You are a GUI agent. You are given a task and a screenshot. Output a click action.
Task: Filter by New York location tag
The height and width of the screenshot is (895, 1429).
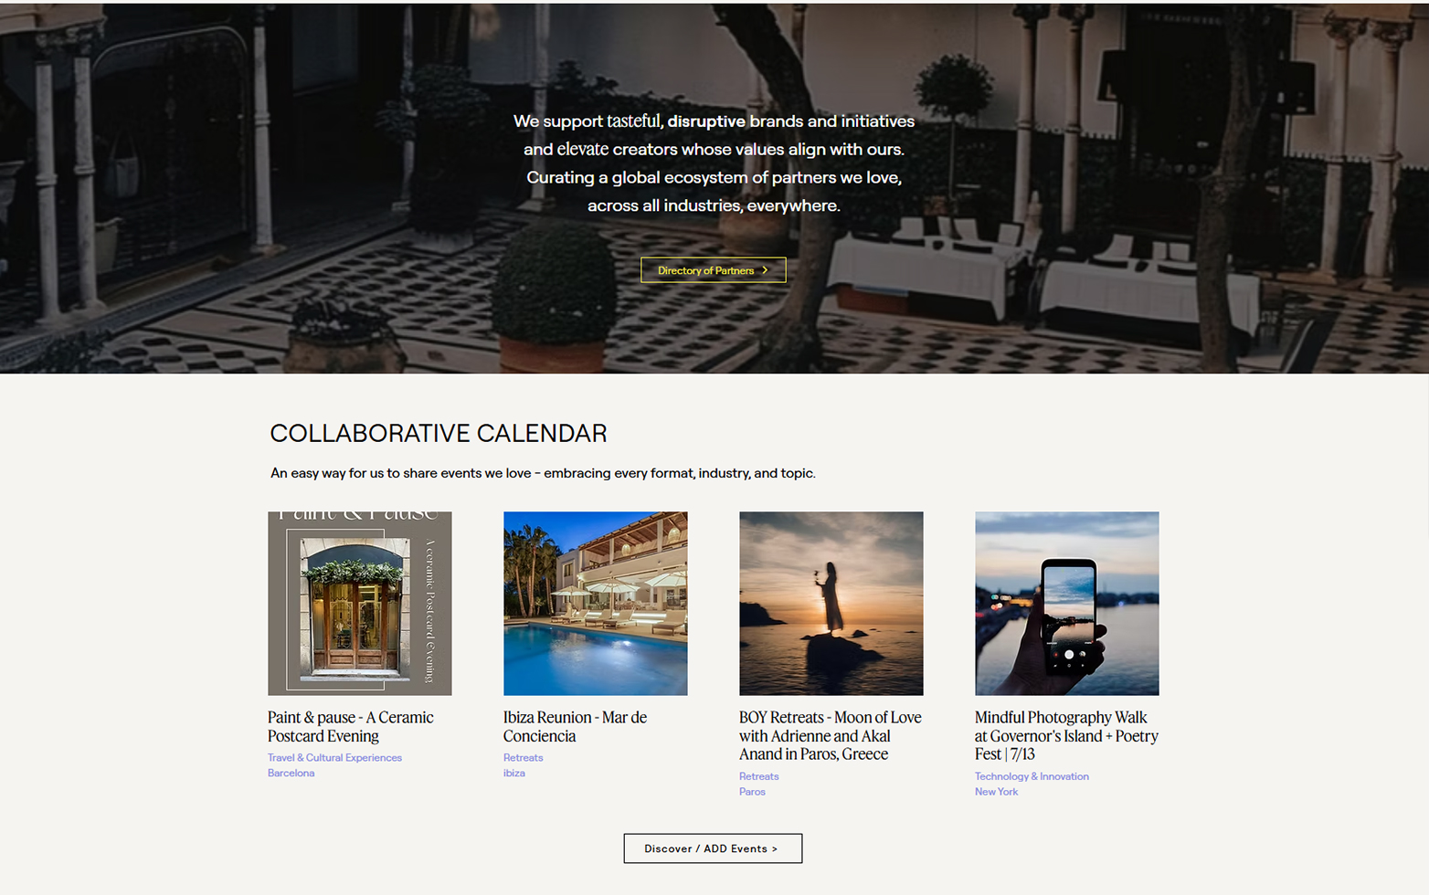pos(996,792)
